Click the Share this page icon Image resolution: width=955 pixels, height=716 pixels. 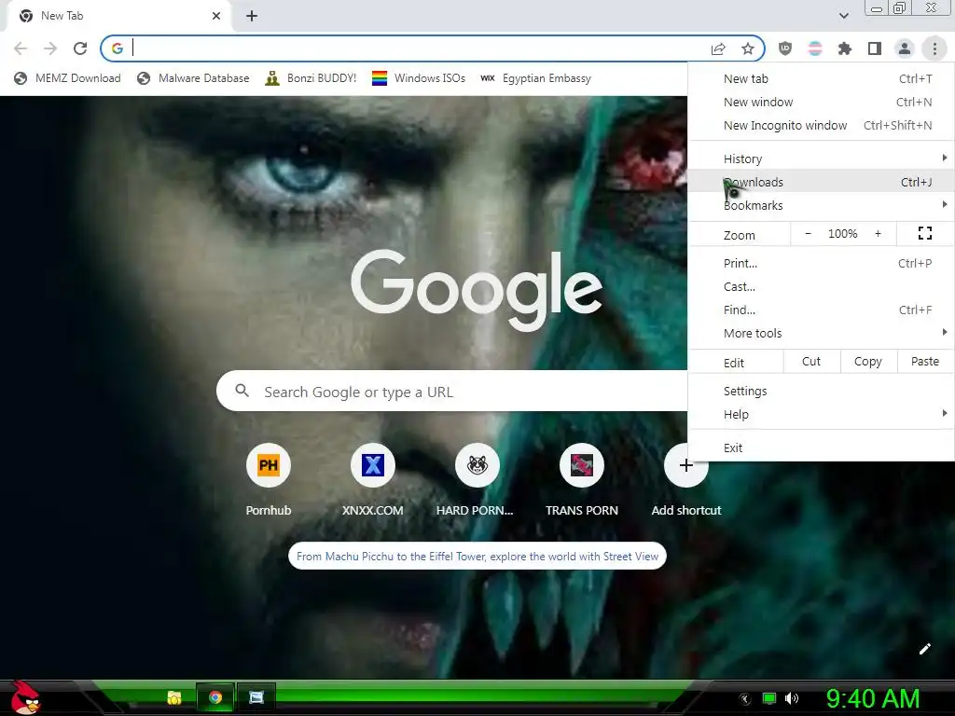click(718, 48)
